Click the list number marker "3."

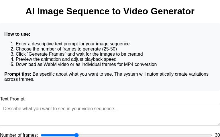(12, 54)
